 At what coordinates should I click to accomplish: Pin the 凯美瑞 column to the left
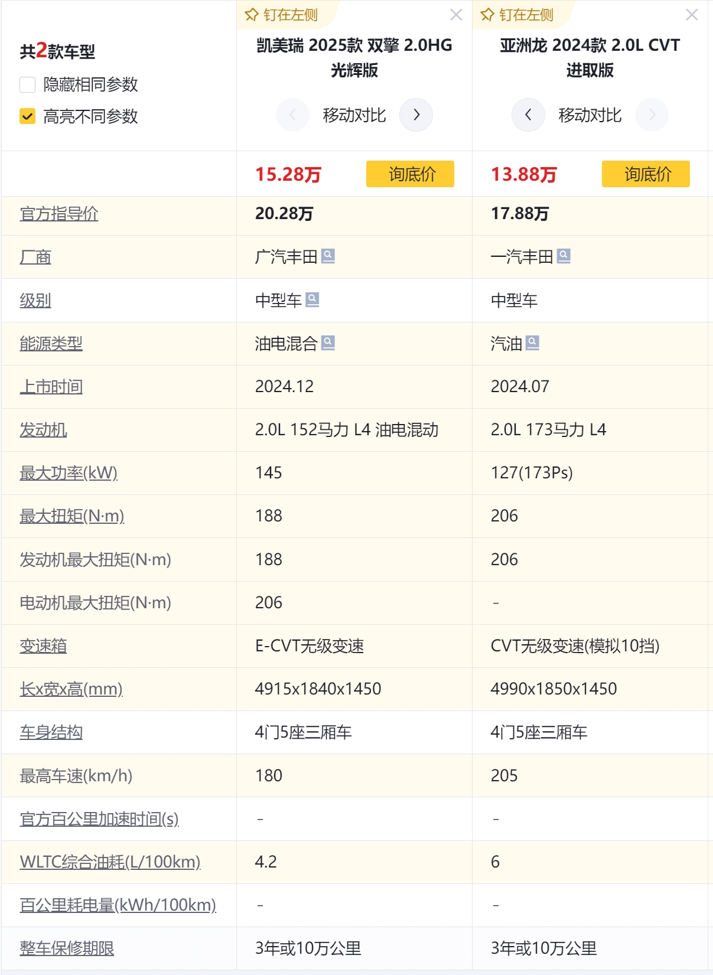click(x=282, y=15)
